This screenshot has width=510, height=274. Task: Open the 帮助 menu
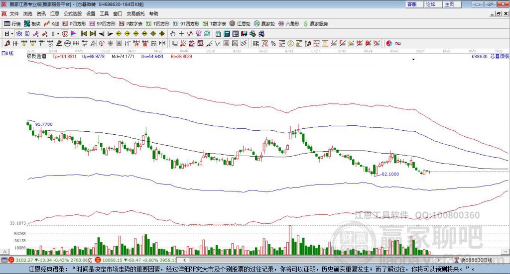point(153,13)
